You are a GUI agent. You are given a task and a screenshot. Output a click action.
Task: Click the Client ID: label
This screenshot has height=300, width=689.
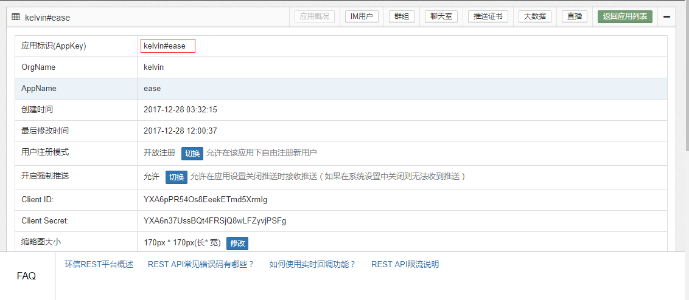click(37, 200)
